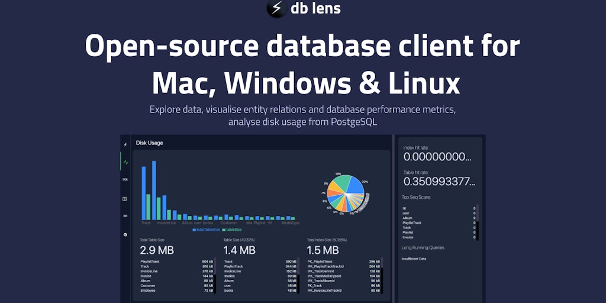Click the Table hit rate value 0.350993377
The width and height of the screenshot is (606, 303).
tap(440, 182)
